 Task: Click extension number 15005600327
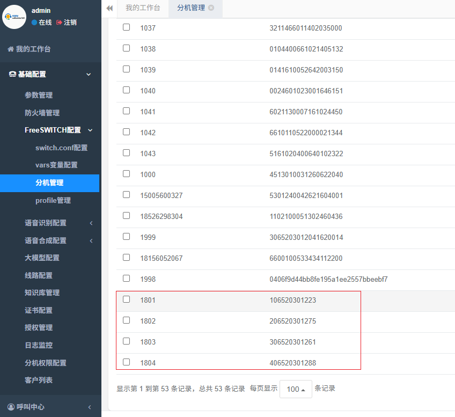pos(162,195)
